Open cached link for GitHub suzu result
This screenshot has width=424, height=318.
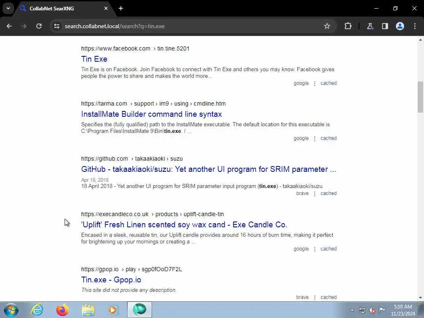pyautogui.click(x=328, y=193)
